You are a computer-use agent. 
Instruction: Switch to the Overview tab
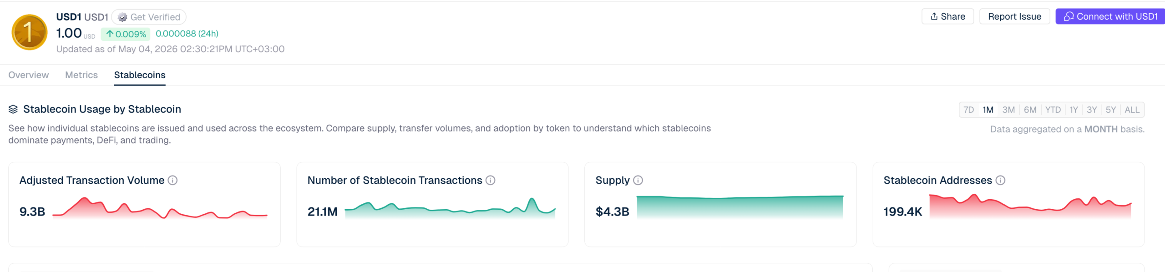tap(29, 75)
